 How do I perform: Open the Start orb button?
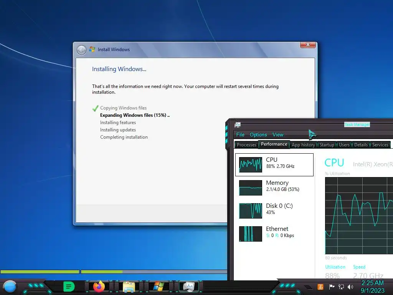click(x=10, y=287)
